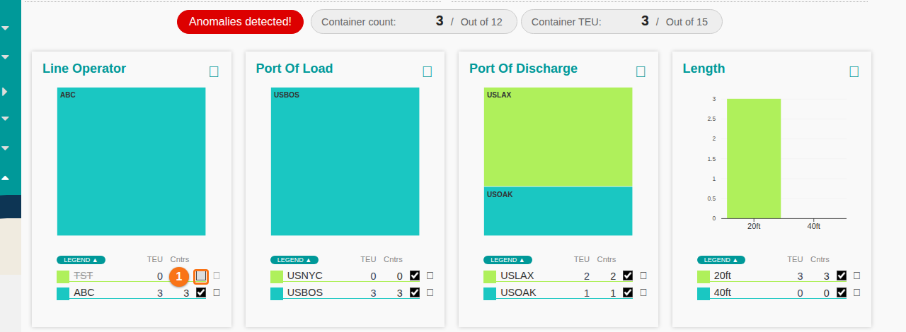Collapse the sidebar item with the up-pointing arrow
Viewport: 906px width, 332px height.
pyautogui.click(x=6, y=177)
